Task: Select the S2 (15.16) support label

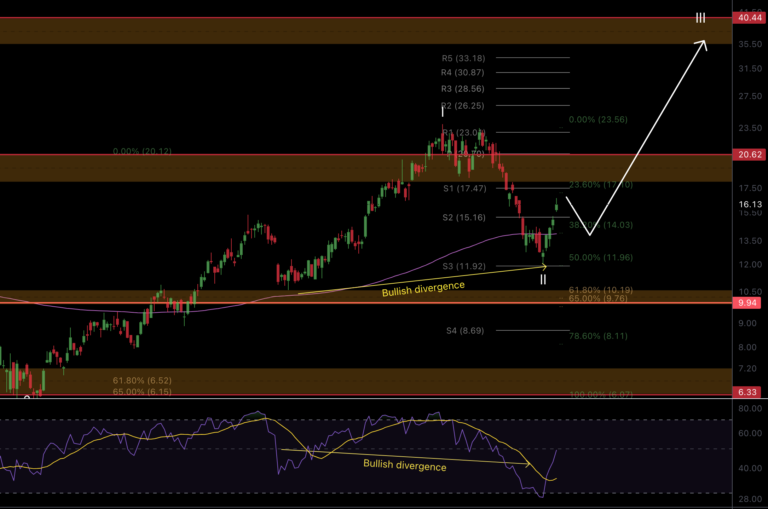Action: tap(464, 218)
